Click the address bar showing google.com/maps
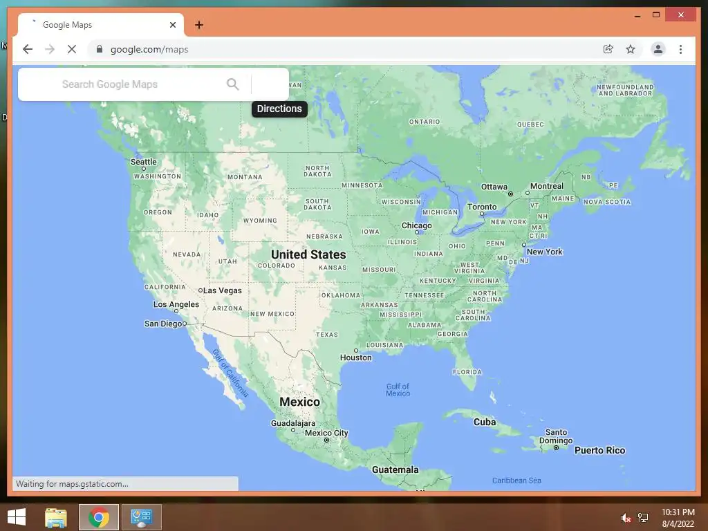This screenshot has width=708, height=531. point(149,49)
